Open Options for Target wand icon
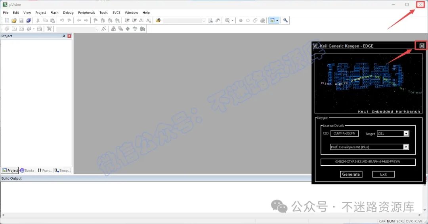Image resolution: width=428 pixels, height=224 pixels. click(104, 29)
